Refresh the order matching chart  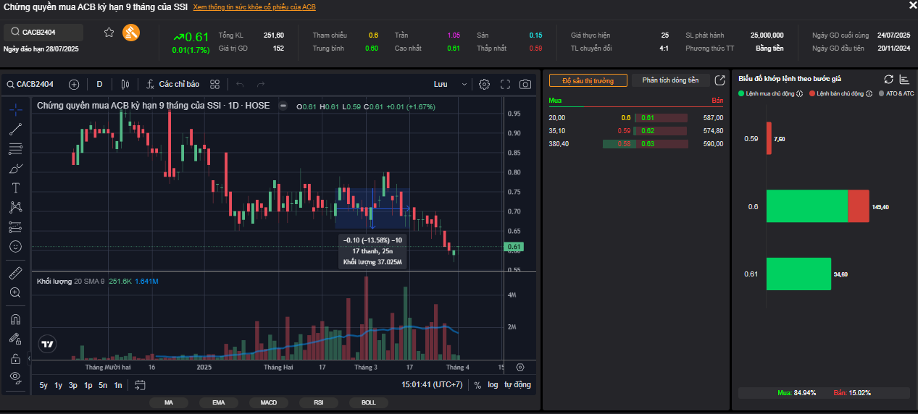point(888,79)
